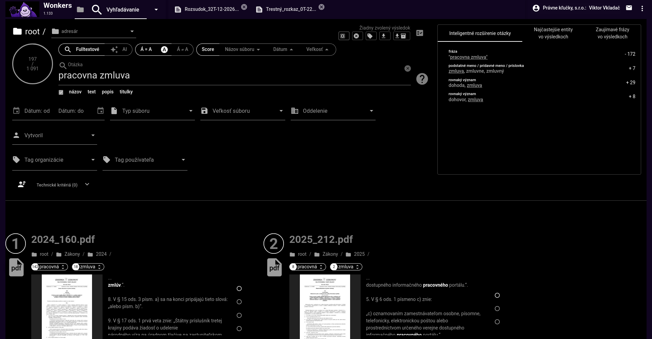The width and height of the screenshot is (652, 339).
Task: Toggle the results checklist view icon
Action: (x=420, y=33)
